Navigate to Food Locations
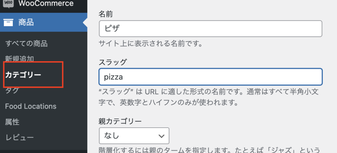337x153 pixels. 31,106
